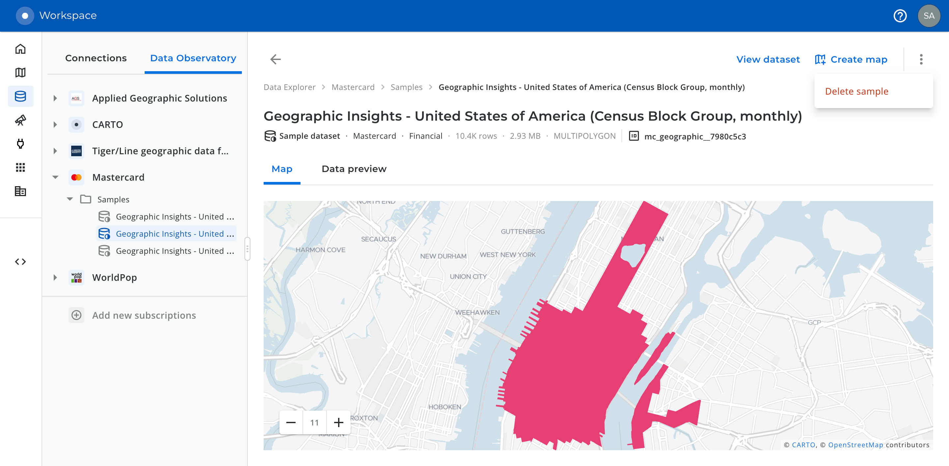Collapse the Mastercard tree node

point(55,177)
